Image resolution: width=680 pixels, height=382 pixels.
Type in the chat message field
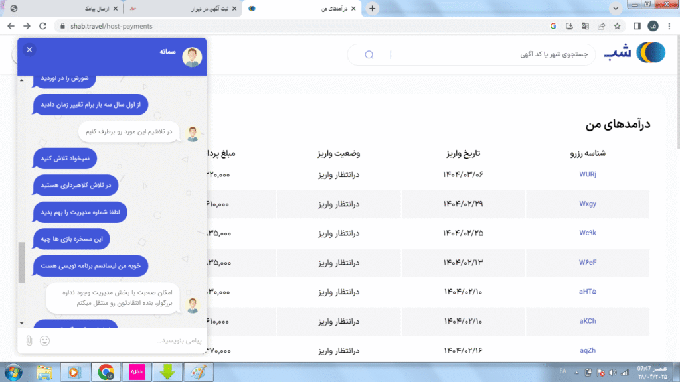[x=113, y=340]
